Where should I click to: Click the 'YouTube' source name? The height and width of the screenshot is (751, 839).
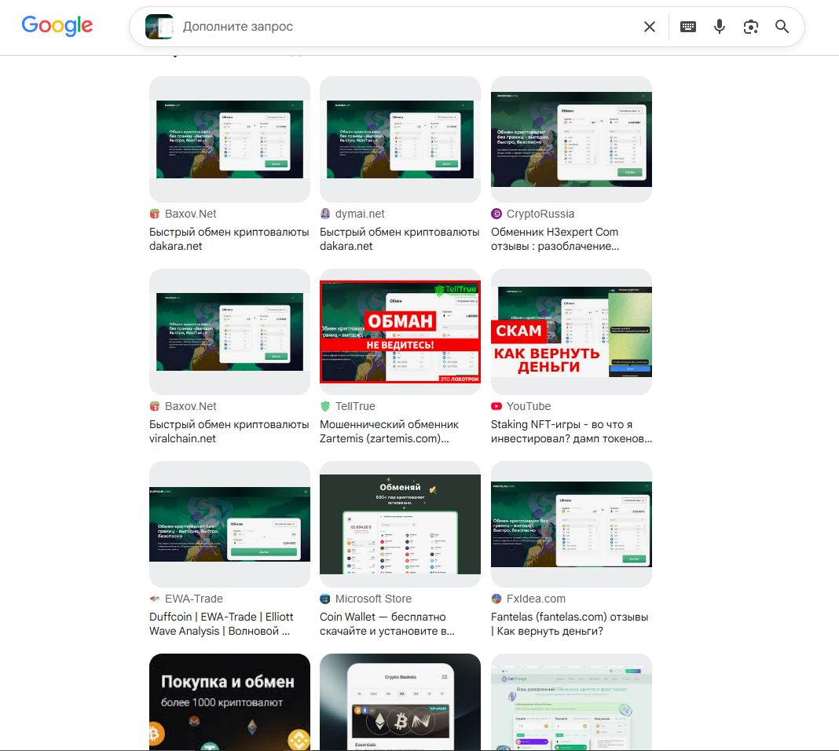(529, 406)
